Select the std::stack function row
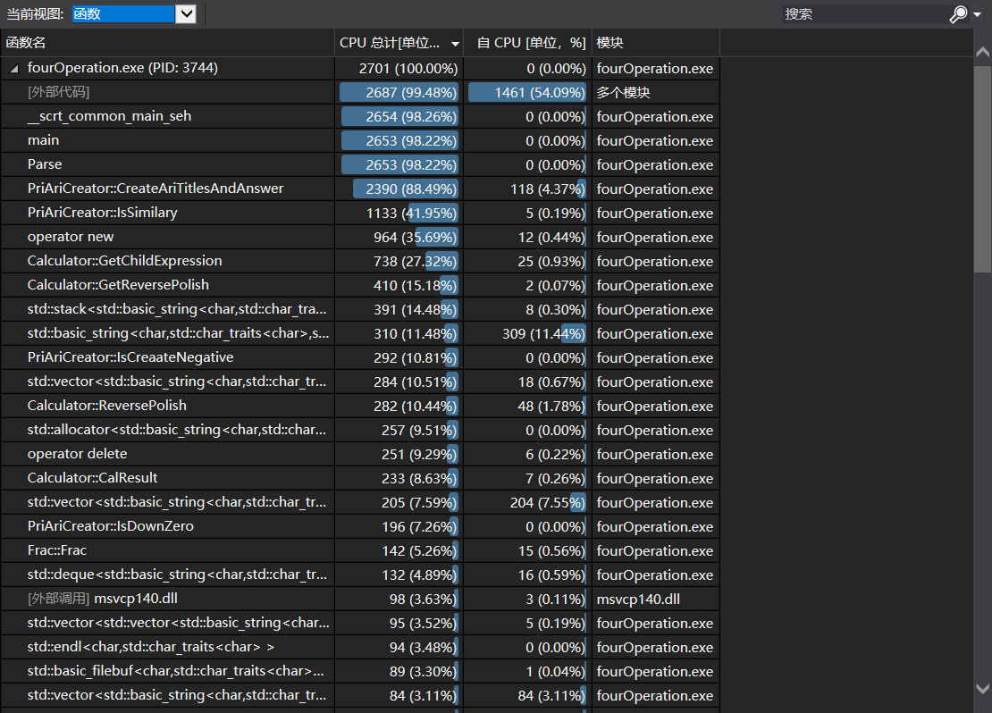This screenshot has height=713, width=992. [x=359, y=309]
